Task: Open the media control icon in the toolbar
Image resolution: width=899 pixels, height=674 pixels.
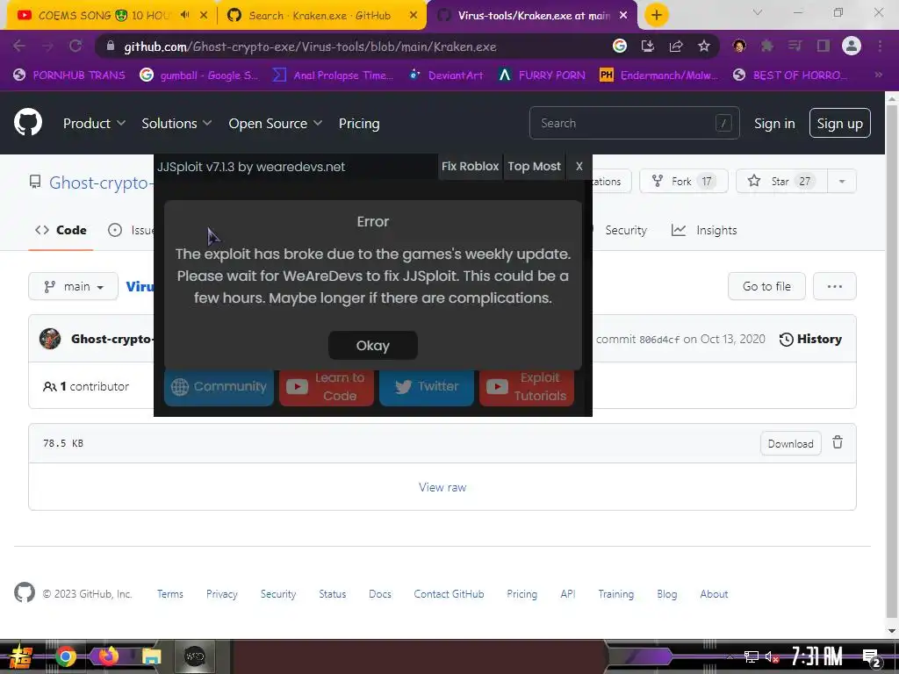Action: [x=795, y=46]
